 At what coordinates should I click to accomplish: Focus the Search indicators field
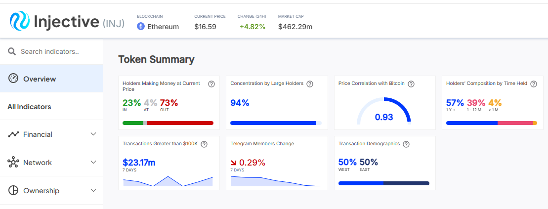tap(51, 52)
